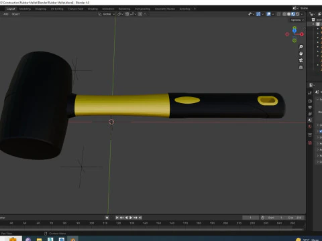Click the hand pan view icon
The height and width of the screenshot is (241, 322).
[x=301, y=54]
